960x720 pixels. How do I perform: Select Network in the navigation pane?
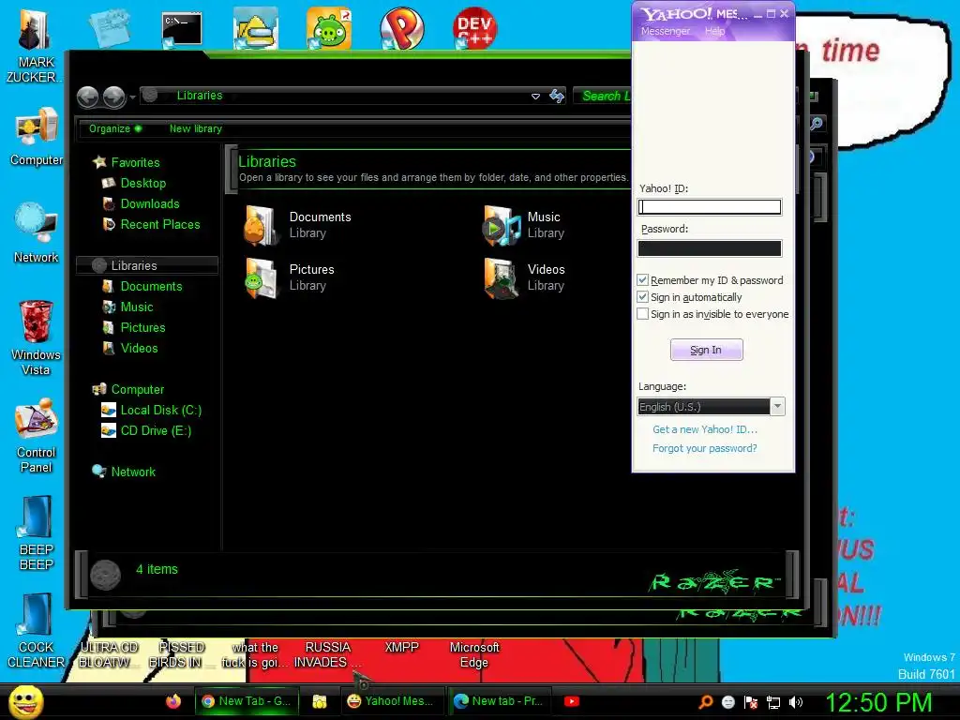[133, 472]
